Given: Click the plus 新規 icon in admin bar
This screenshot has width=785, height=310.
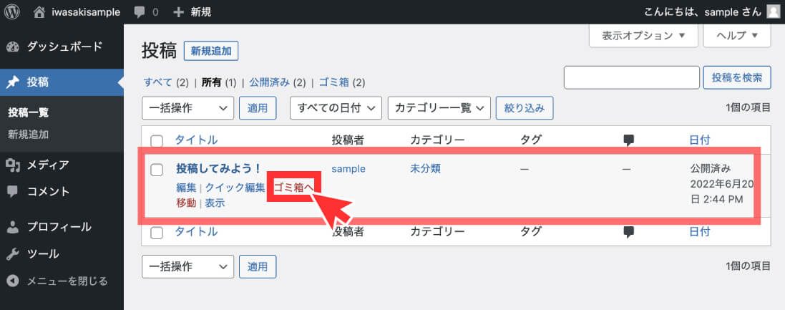Looking at the screenshot, I should pyautogui.click(x=178, y=12).
